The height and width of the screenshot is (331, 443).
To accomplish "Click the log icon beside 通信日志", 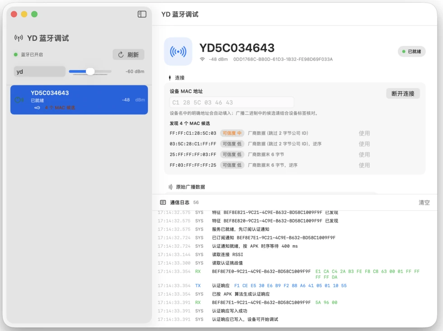I will (163, 203).
